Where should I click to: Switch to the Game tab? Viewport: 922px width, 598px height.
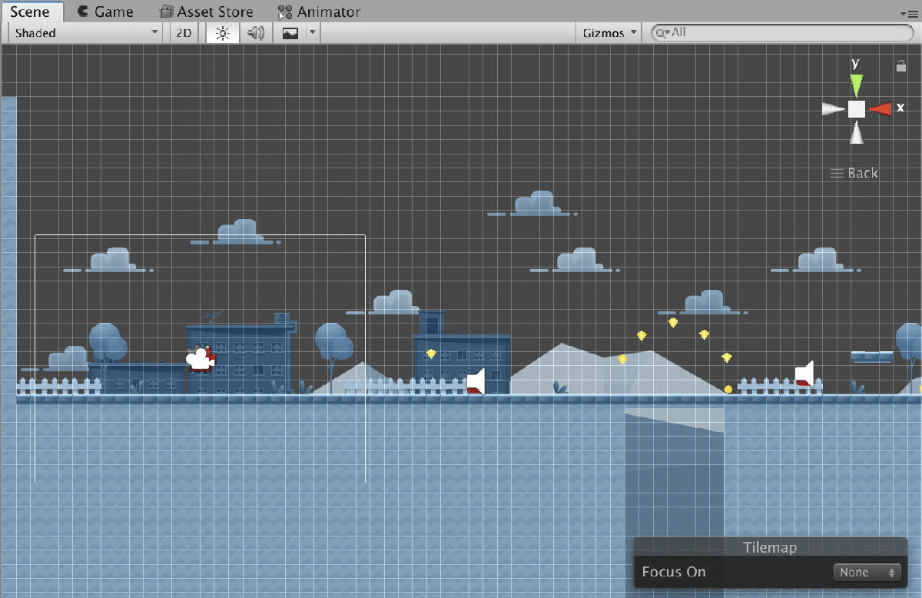[x=108, y=11]
